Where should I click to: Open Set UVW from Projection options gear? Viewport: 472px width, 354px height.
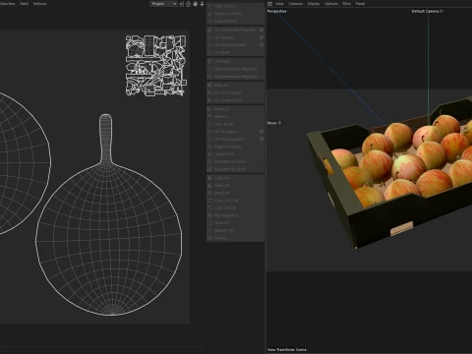tap(262, 29)
